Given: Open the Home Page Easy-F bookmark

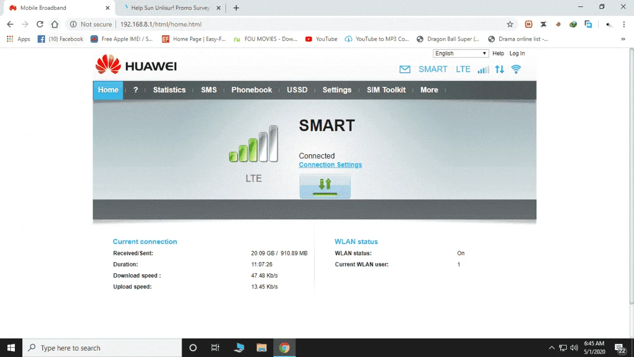Looking at the screenshot, I should (194, 39).
